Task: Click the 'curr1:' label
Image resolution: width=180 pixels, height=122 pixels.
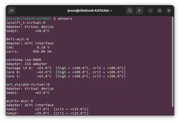Action: (12, 52)
